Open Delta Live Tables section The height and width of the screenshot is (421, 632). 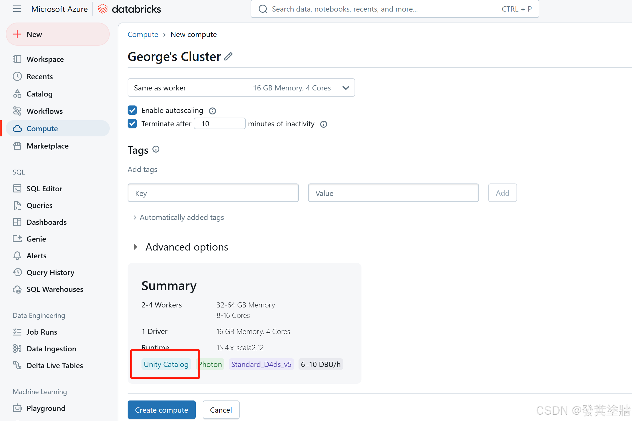coord(55,365)
